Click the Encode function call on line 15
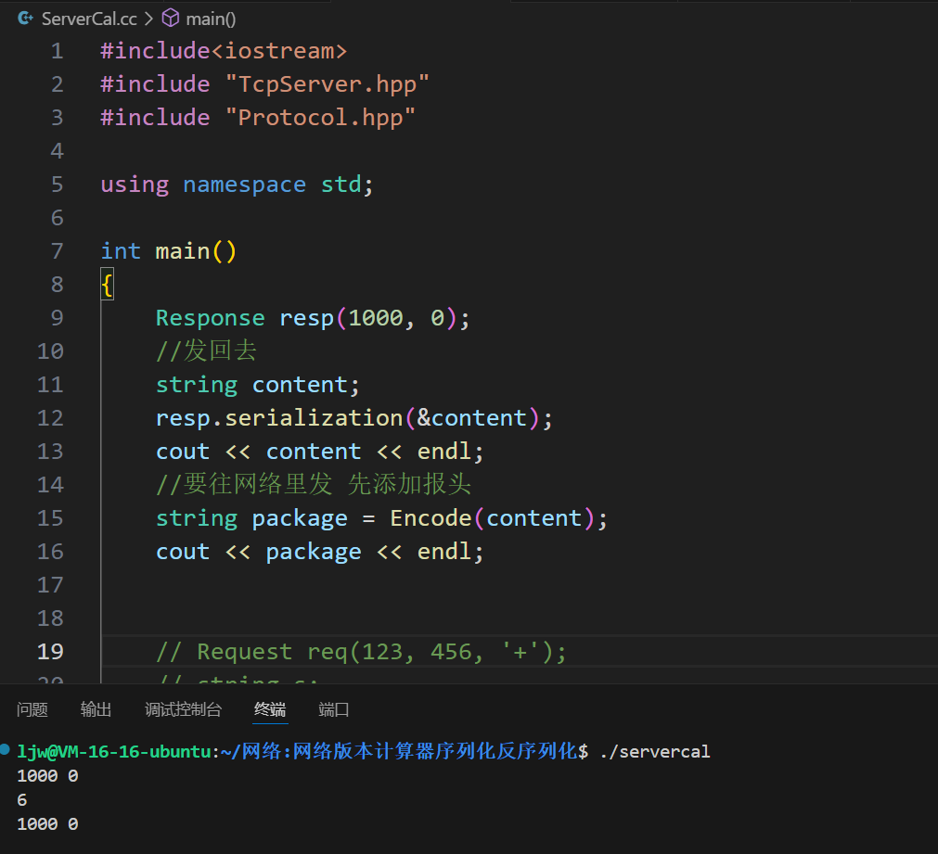The image size is (938, 854). coord(430,518)
